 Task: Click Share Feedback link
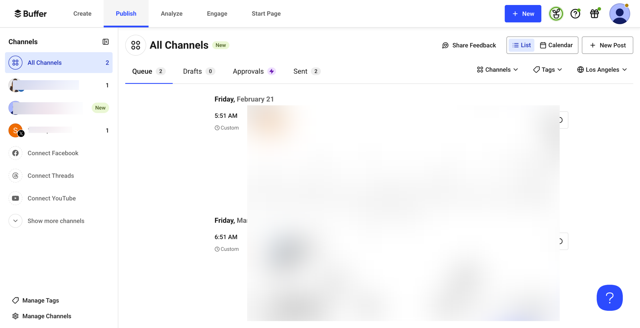tap(469, 45)
